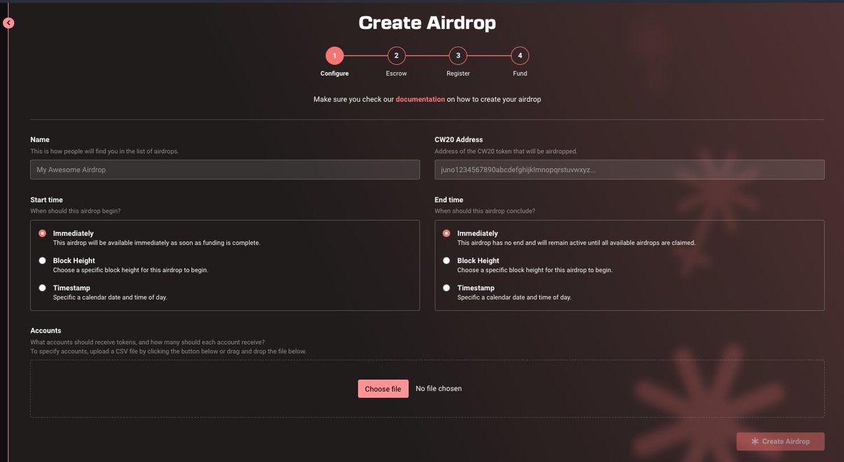Click the Configure step 1 circle icon

pyautogui.click(x=334, y=55)
